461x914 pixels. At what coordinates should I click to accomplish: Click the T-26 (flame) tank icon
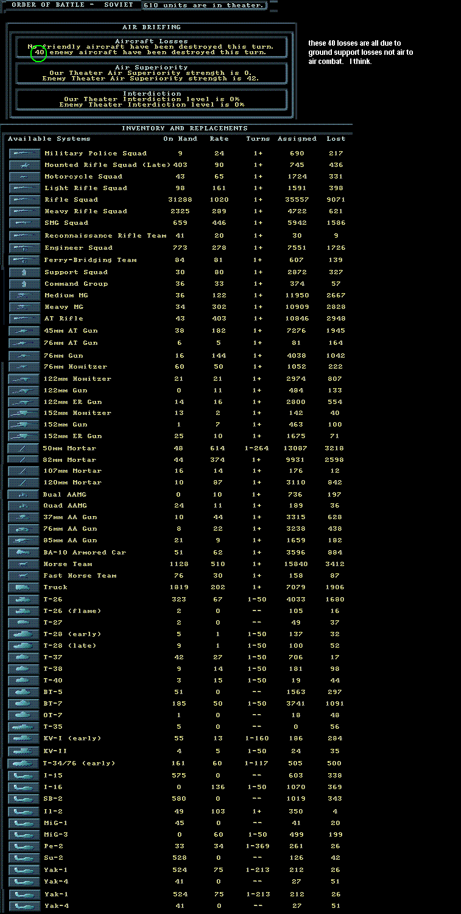pos(25,611)
